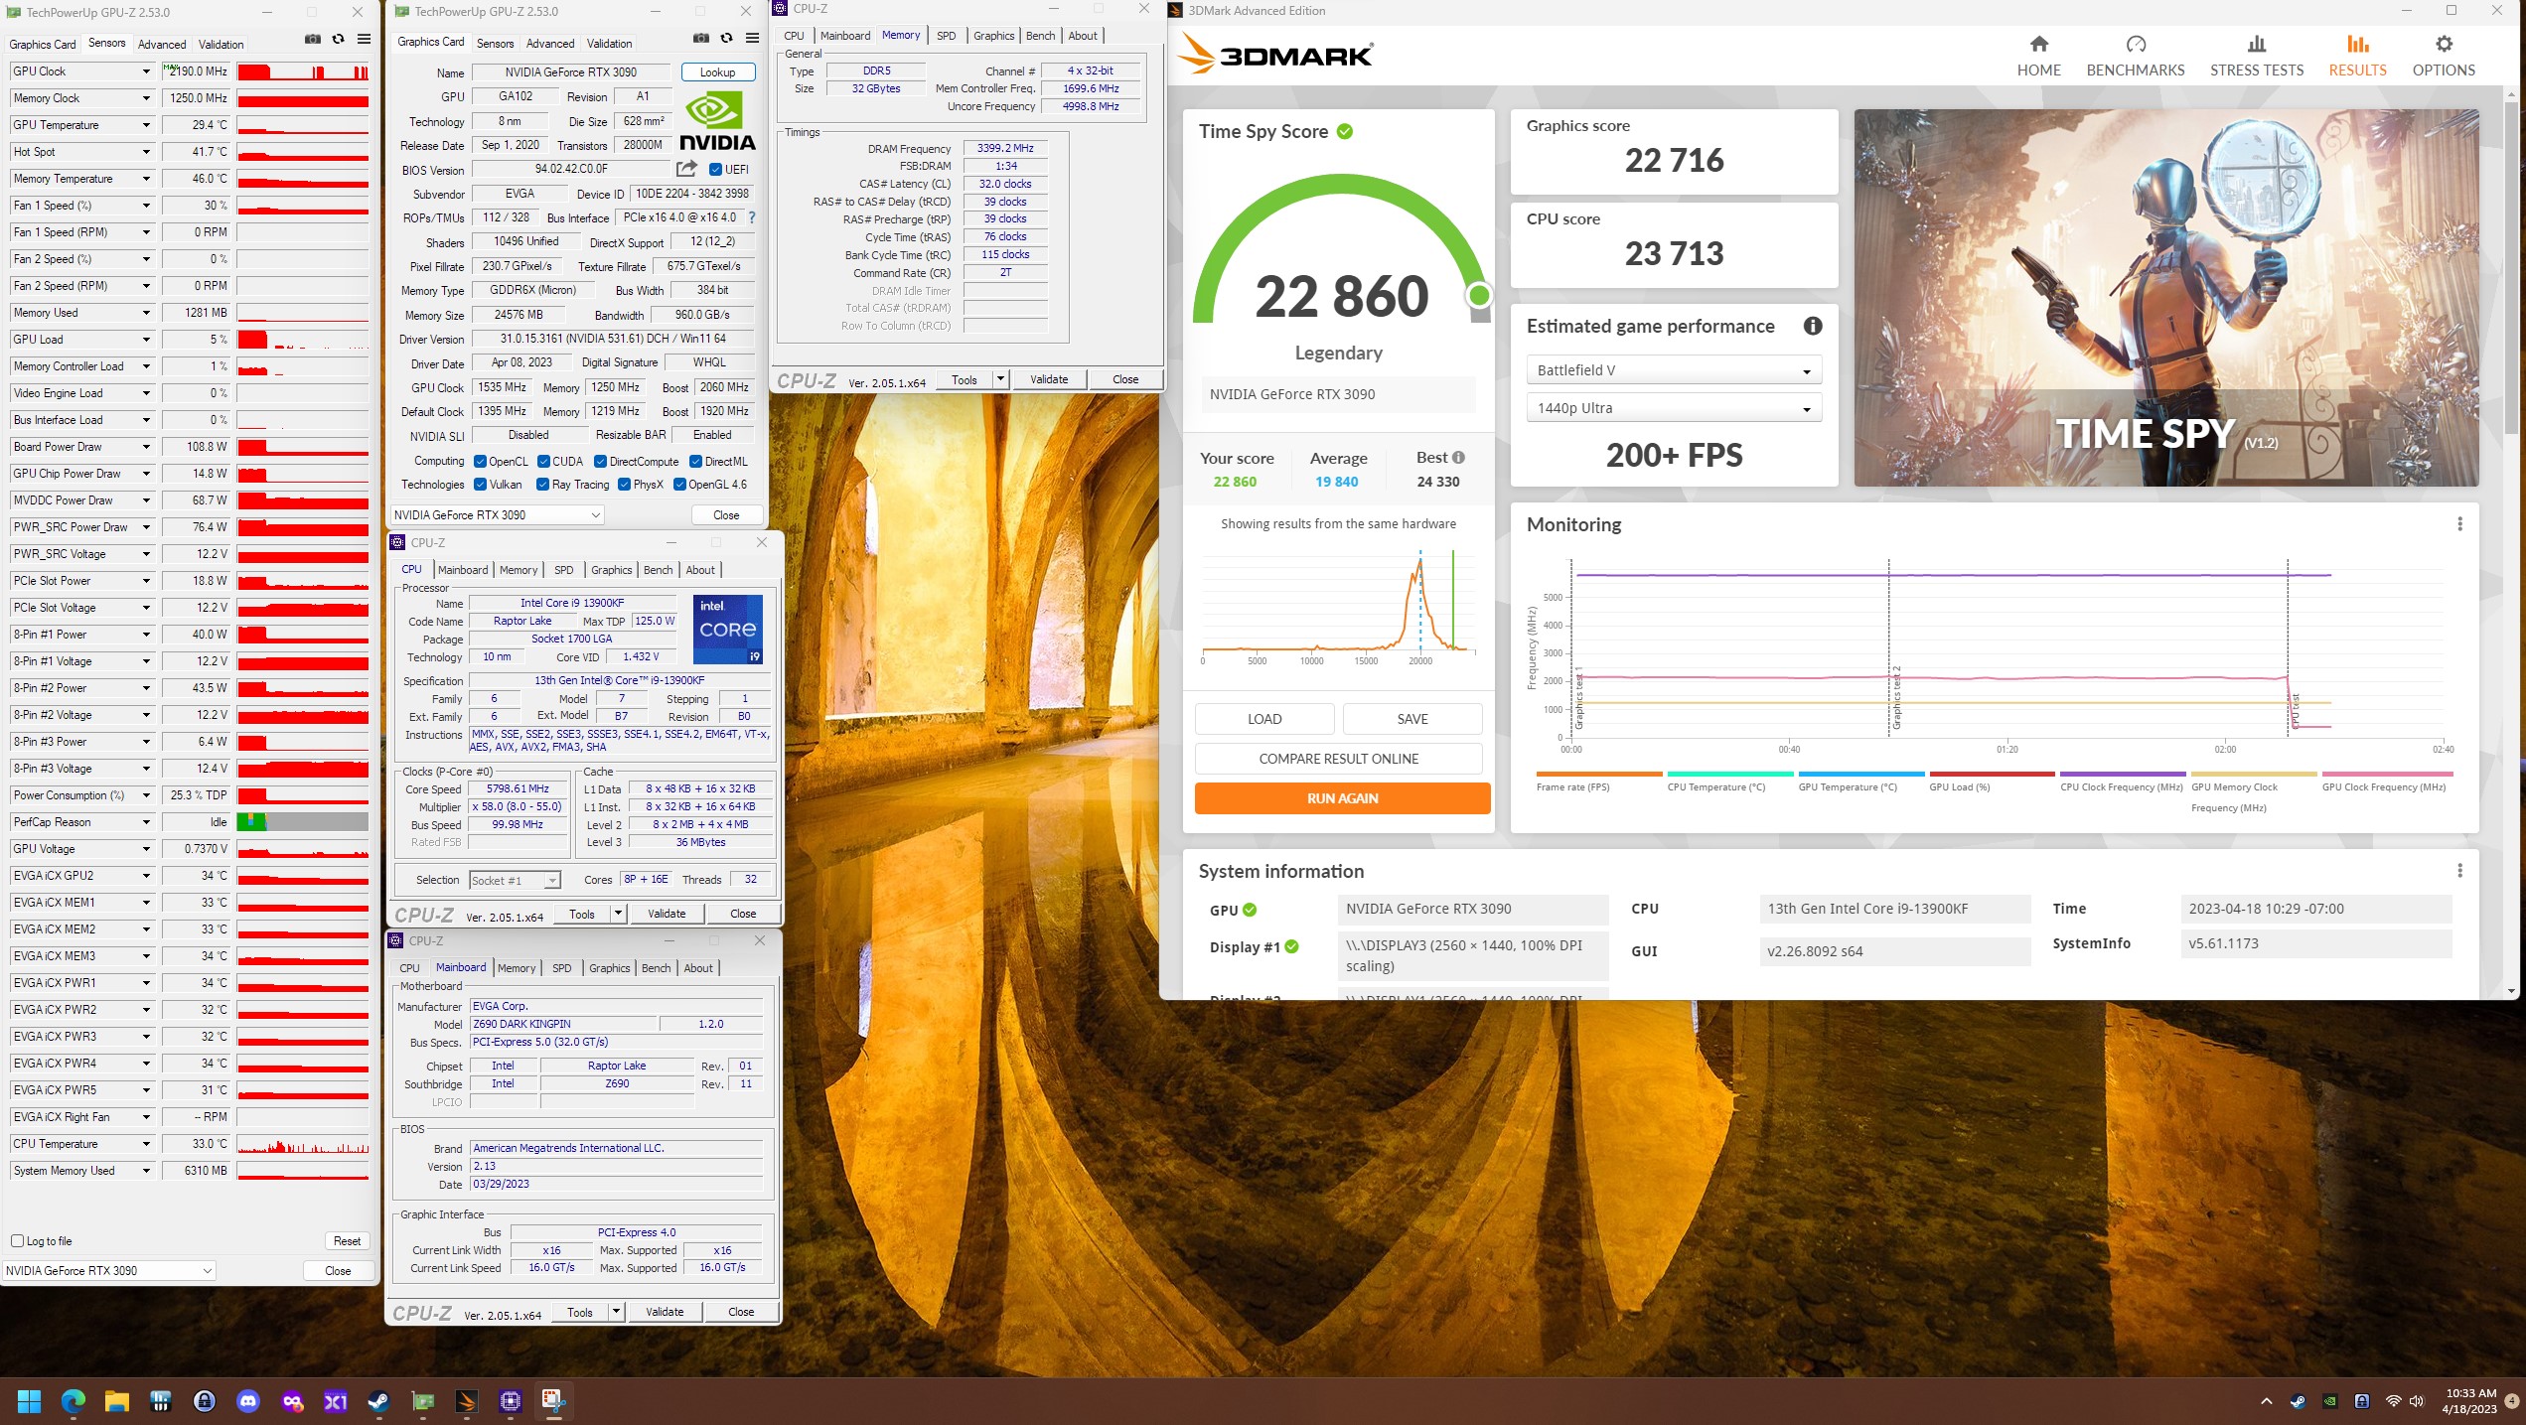Click refresh icon in GPU-Z Graphics Card window
Image resolution: width=2526 pixels, height=1425 pixels.
pos(727,39)
